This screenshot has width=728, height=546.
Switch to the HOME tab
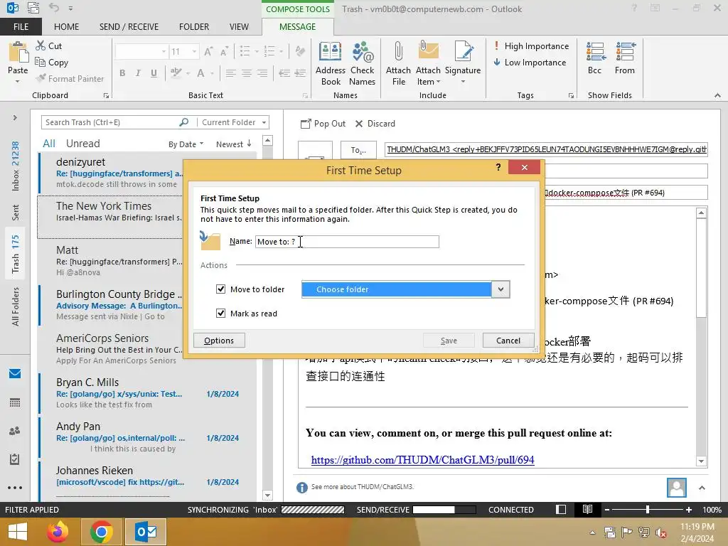[66, 26]
